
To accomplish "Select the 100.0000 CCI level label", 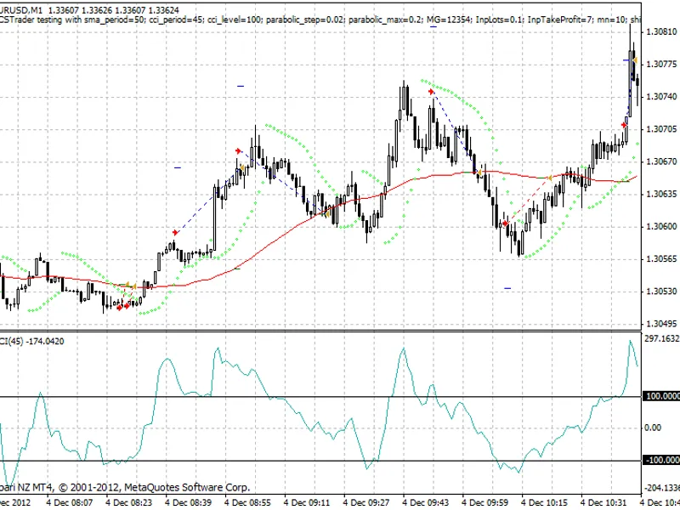I will (662, 396).
